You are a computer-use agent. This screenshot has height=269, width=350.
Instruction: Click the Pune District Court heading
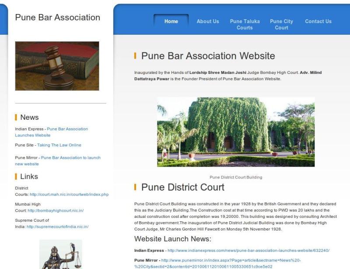point(183,187)
